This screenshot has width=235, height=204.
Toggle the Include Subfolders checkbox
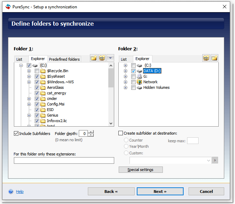[x=16, y=133]
